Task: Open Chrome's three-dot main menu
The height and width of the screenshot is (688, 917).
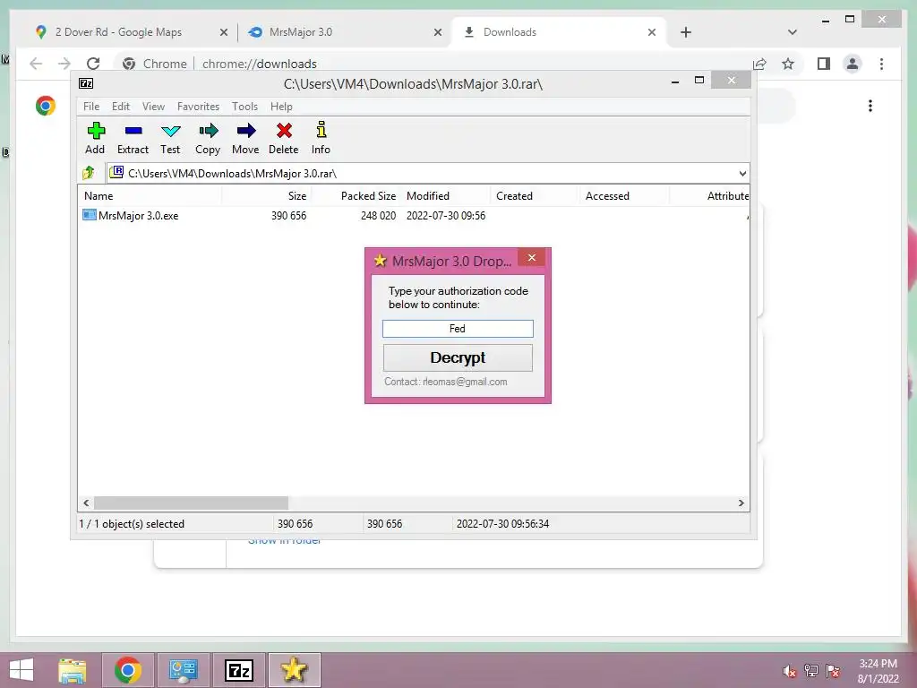Action: pyautogui.click(x=881, y=64)
